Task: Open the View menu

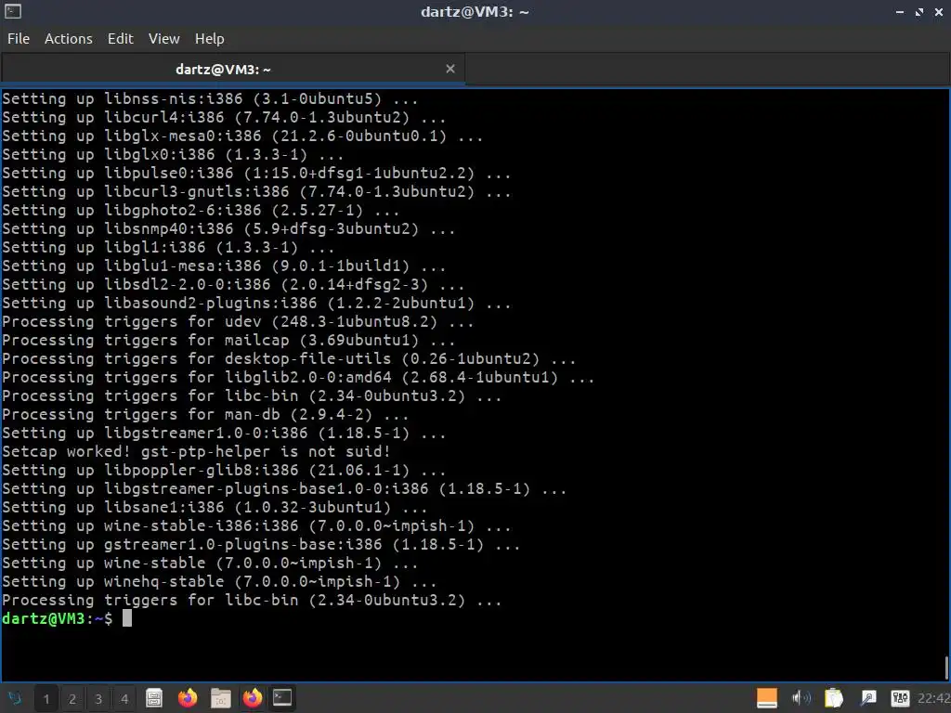Action: 163,39
